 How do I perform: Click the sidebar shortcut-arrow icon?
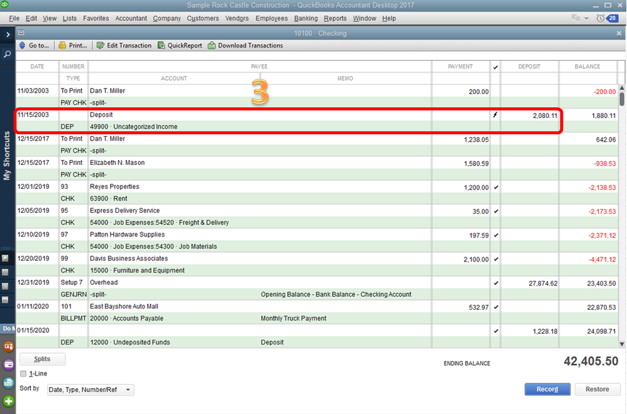5,258
